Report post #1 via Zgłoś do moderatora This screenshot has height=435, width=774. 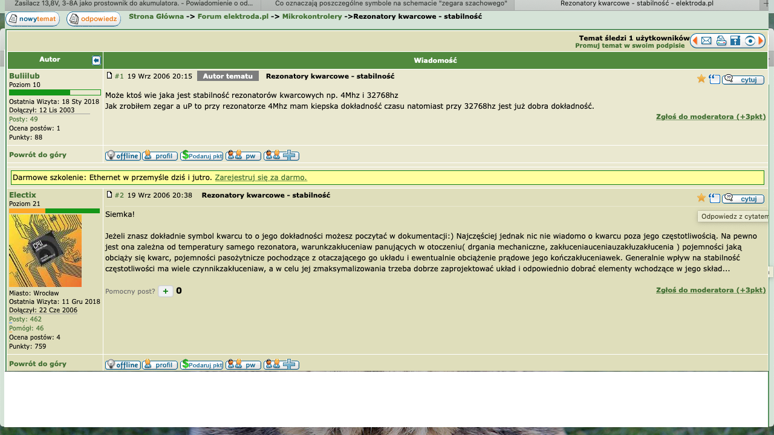[711, 117]
